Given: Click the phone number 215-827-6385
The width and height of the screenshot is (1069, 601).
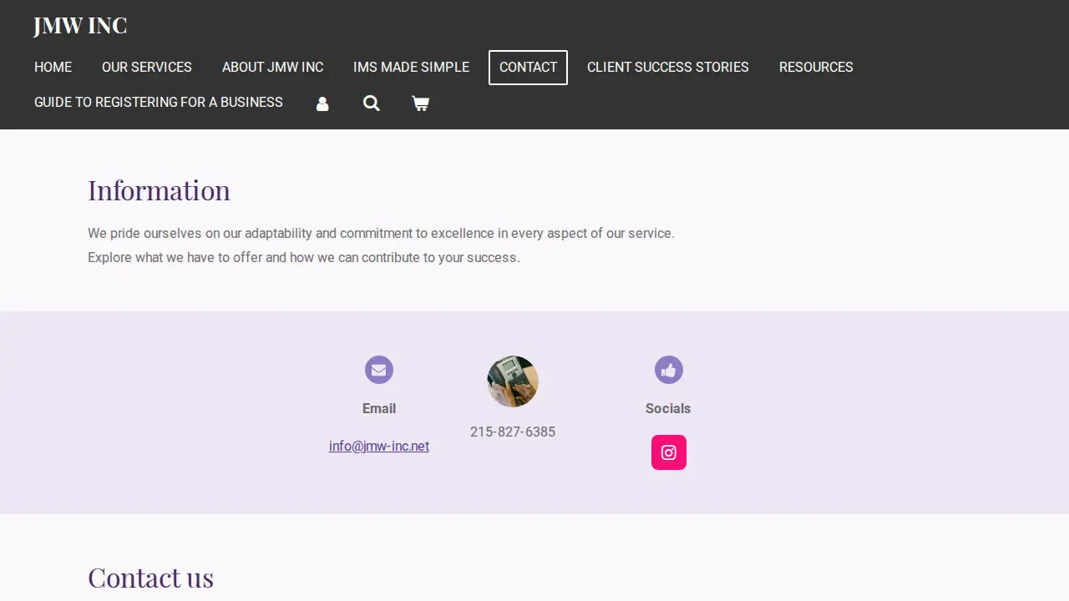Looking at the screenshot, I should (513, 432).
